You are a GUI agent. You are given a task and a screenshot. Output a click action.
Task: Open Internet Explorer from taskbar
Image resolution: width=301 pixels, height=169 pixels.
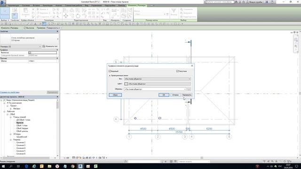pos(34,166)
